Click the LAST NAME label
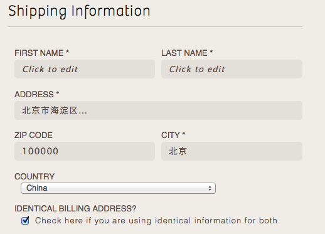Screen dimensions: 325x234 [x=184, y=53]
